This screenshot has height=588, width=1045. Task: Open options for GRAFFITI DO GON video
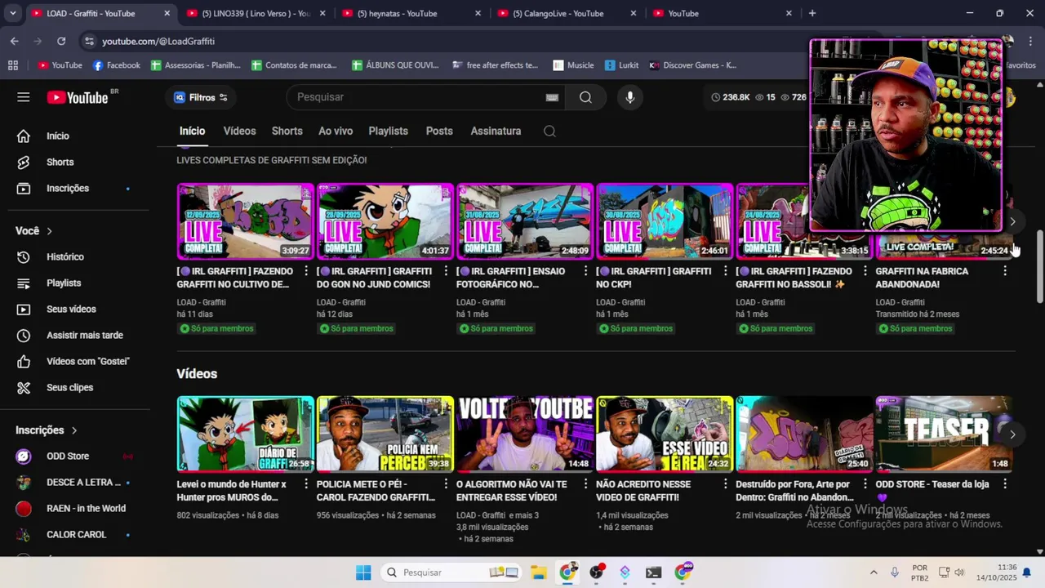446,271
